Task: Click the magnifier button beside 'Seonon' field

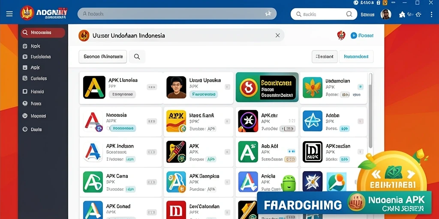Action: point(137,57)
